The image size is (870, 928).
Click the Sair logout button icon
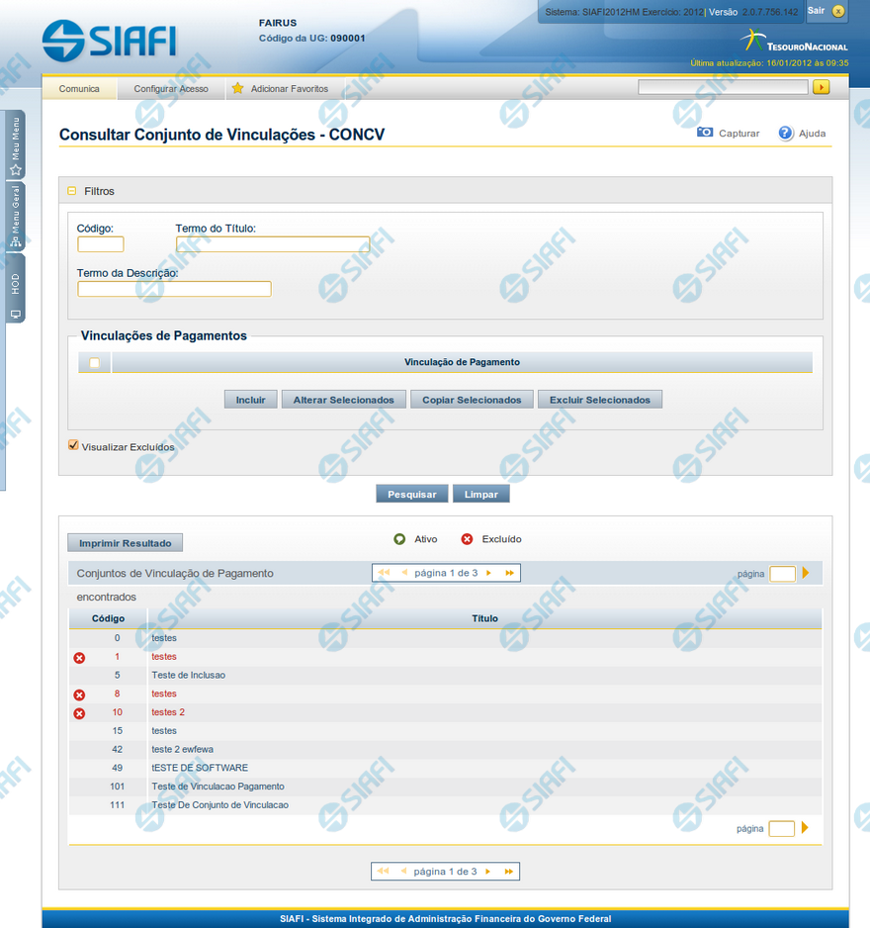[x=838, y=11]
